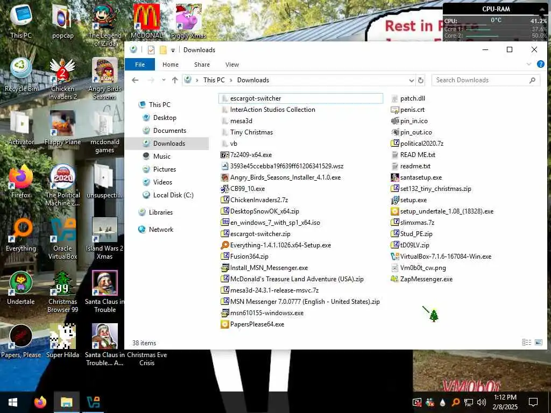Viewport: 551px width, 413px height.
Task: Select the political2020.7z archive
Action: (421, 144)
